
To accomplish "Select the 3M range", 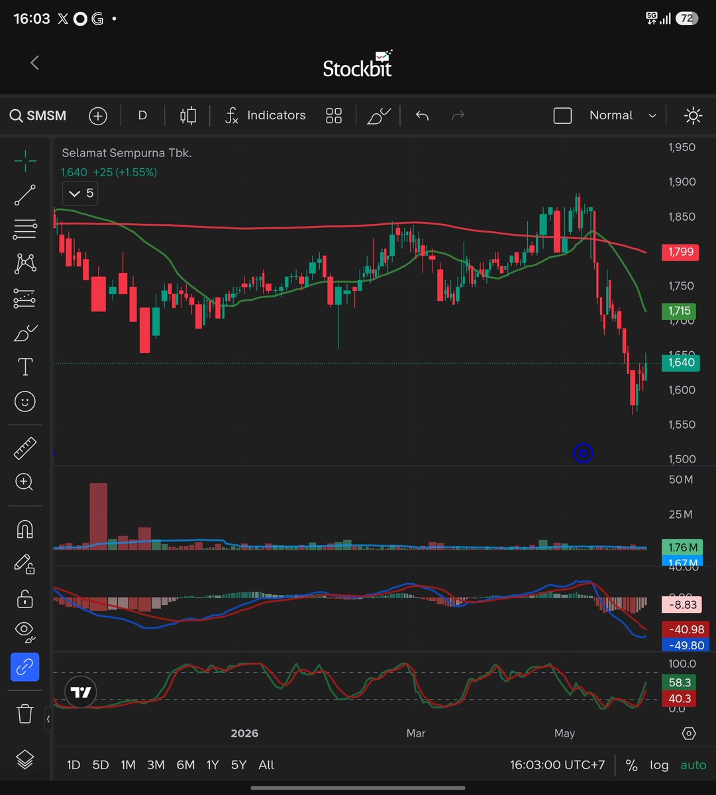I will pyautogui.click(x=156, y=765).
